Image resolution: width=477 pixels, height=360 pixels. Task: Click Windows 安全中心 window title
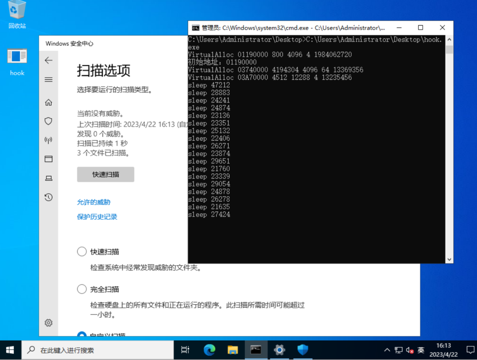click(69, 43)
